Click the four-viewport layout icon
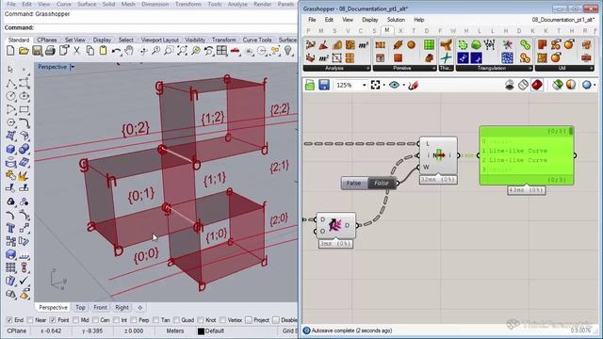Viewport: 603px width, 339px height. pyautogui.click(x=222, y=51)
